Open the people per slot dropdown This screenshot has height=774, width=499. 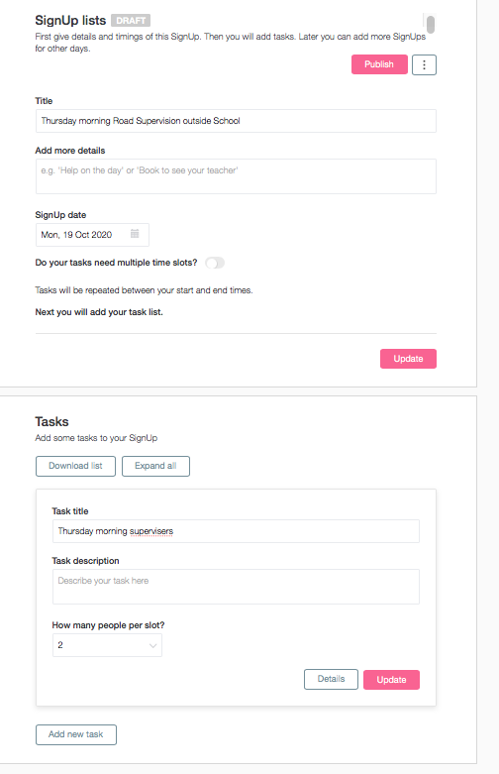click(107, 645)
